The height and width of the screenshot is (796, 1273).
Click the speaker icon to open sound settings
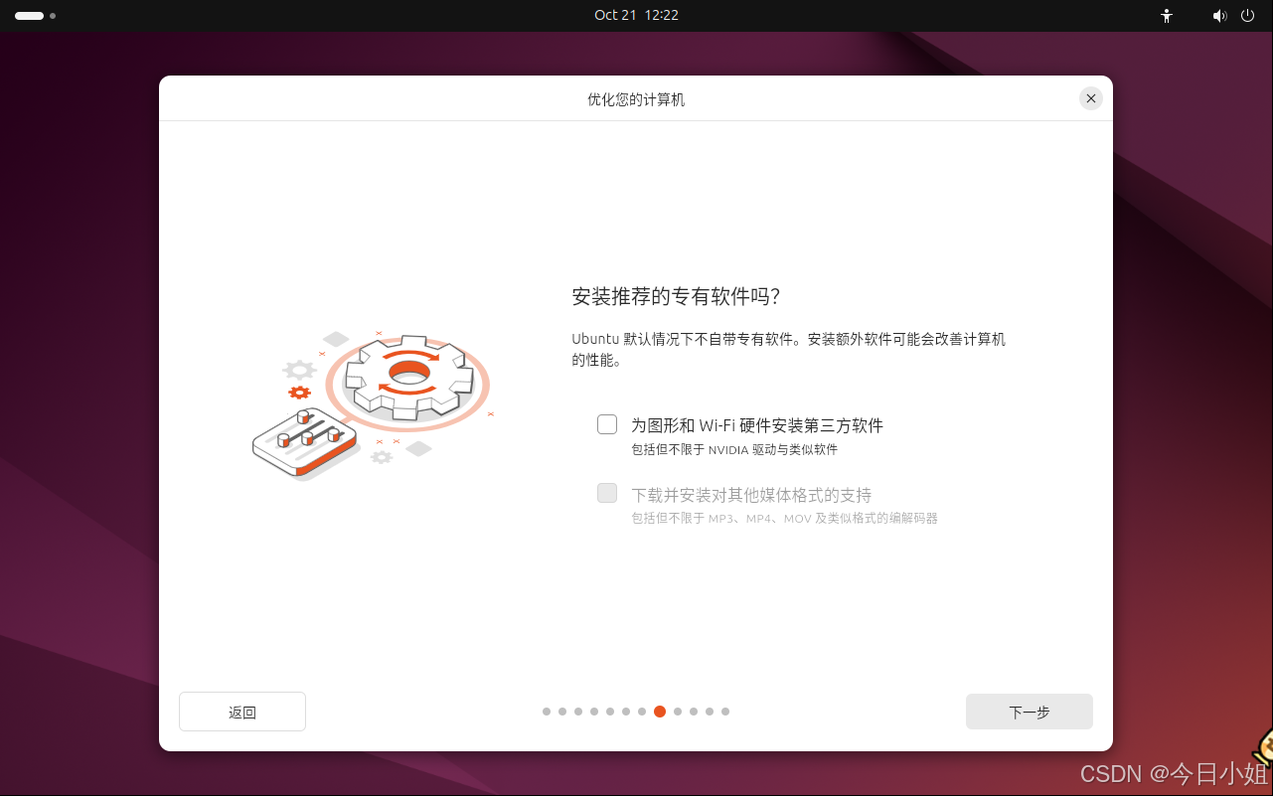point(1219,16)
